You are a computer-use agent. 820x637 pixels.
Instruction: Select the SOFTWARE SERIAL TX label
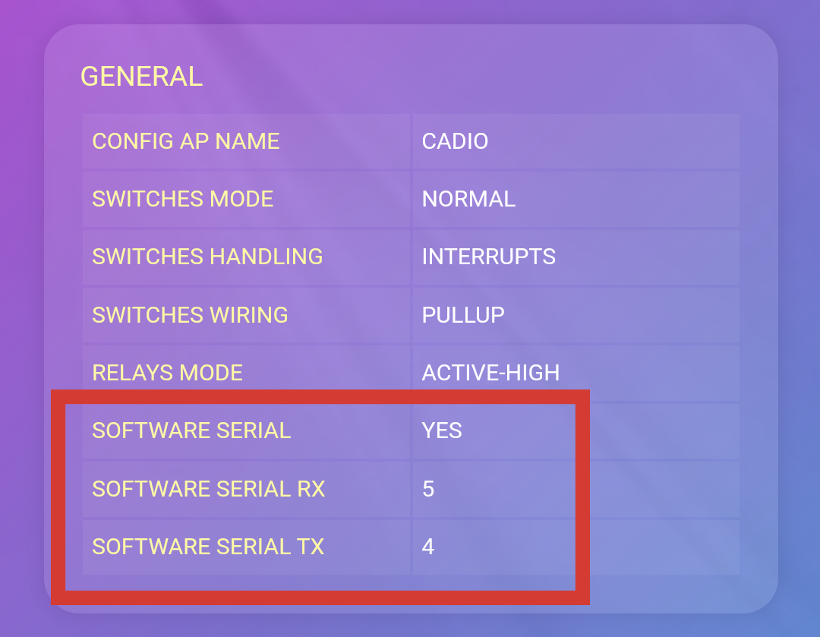click(208, 546)
